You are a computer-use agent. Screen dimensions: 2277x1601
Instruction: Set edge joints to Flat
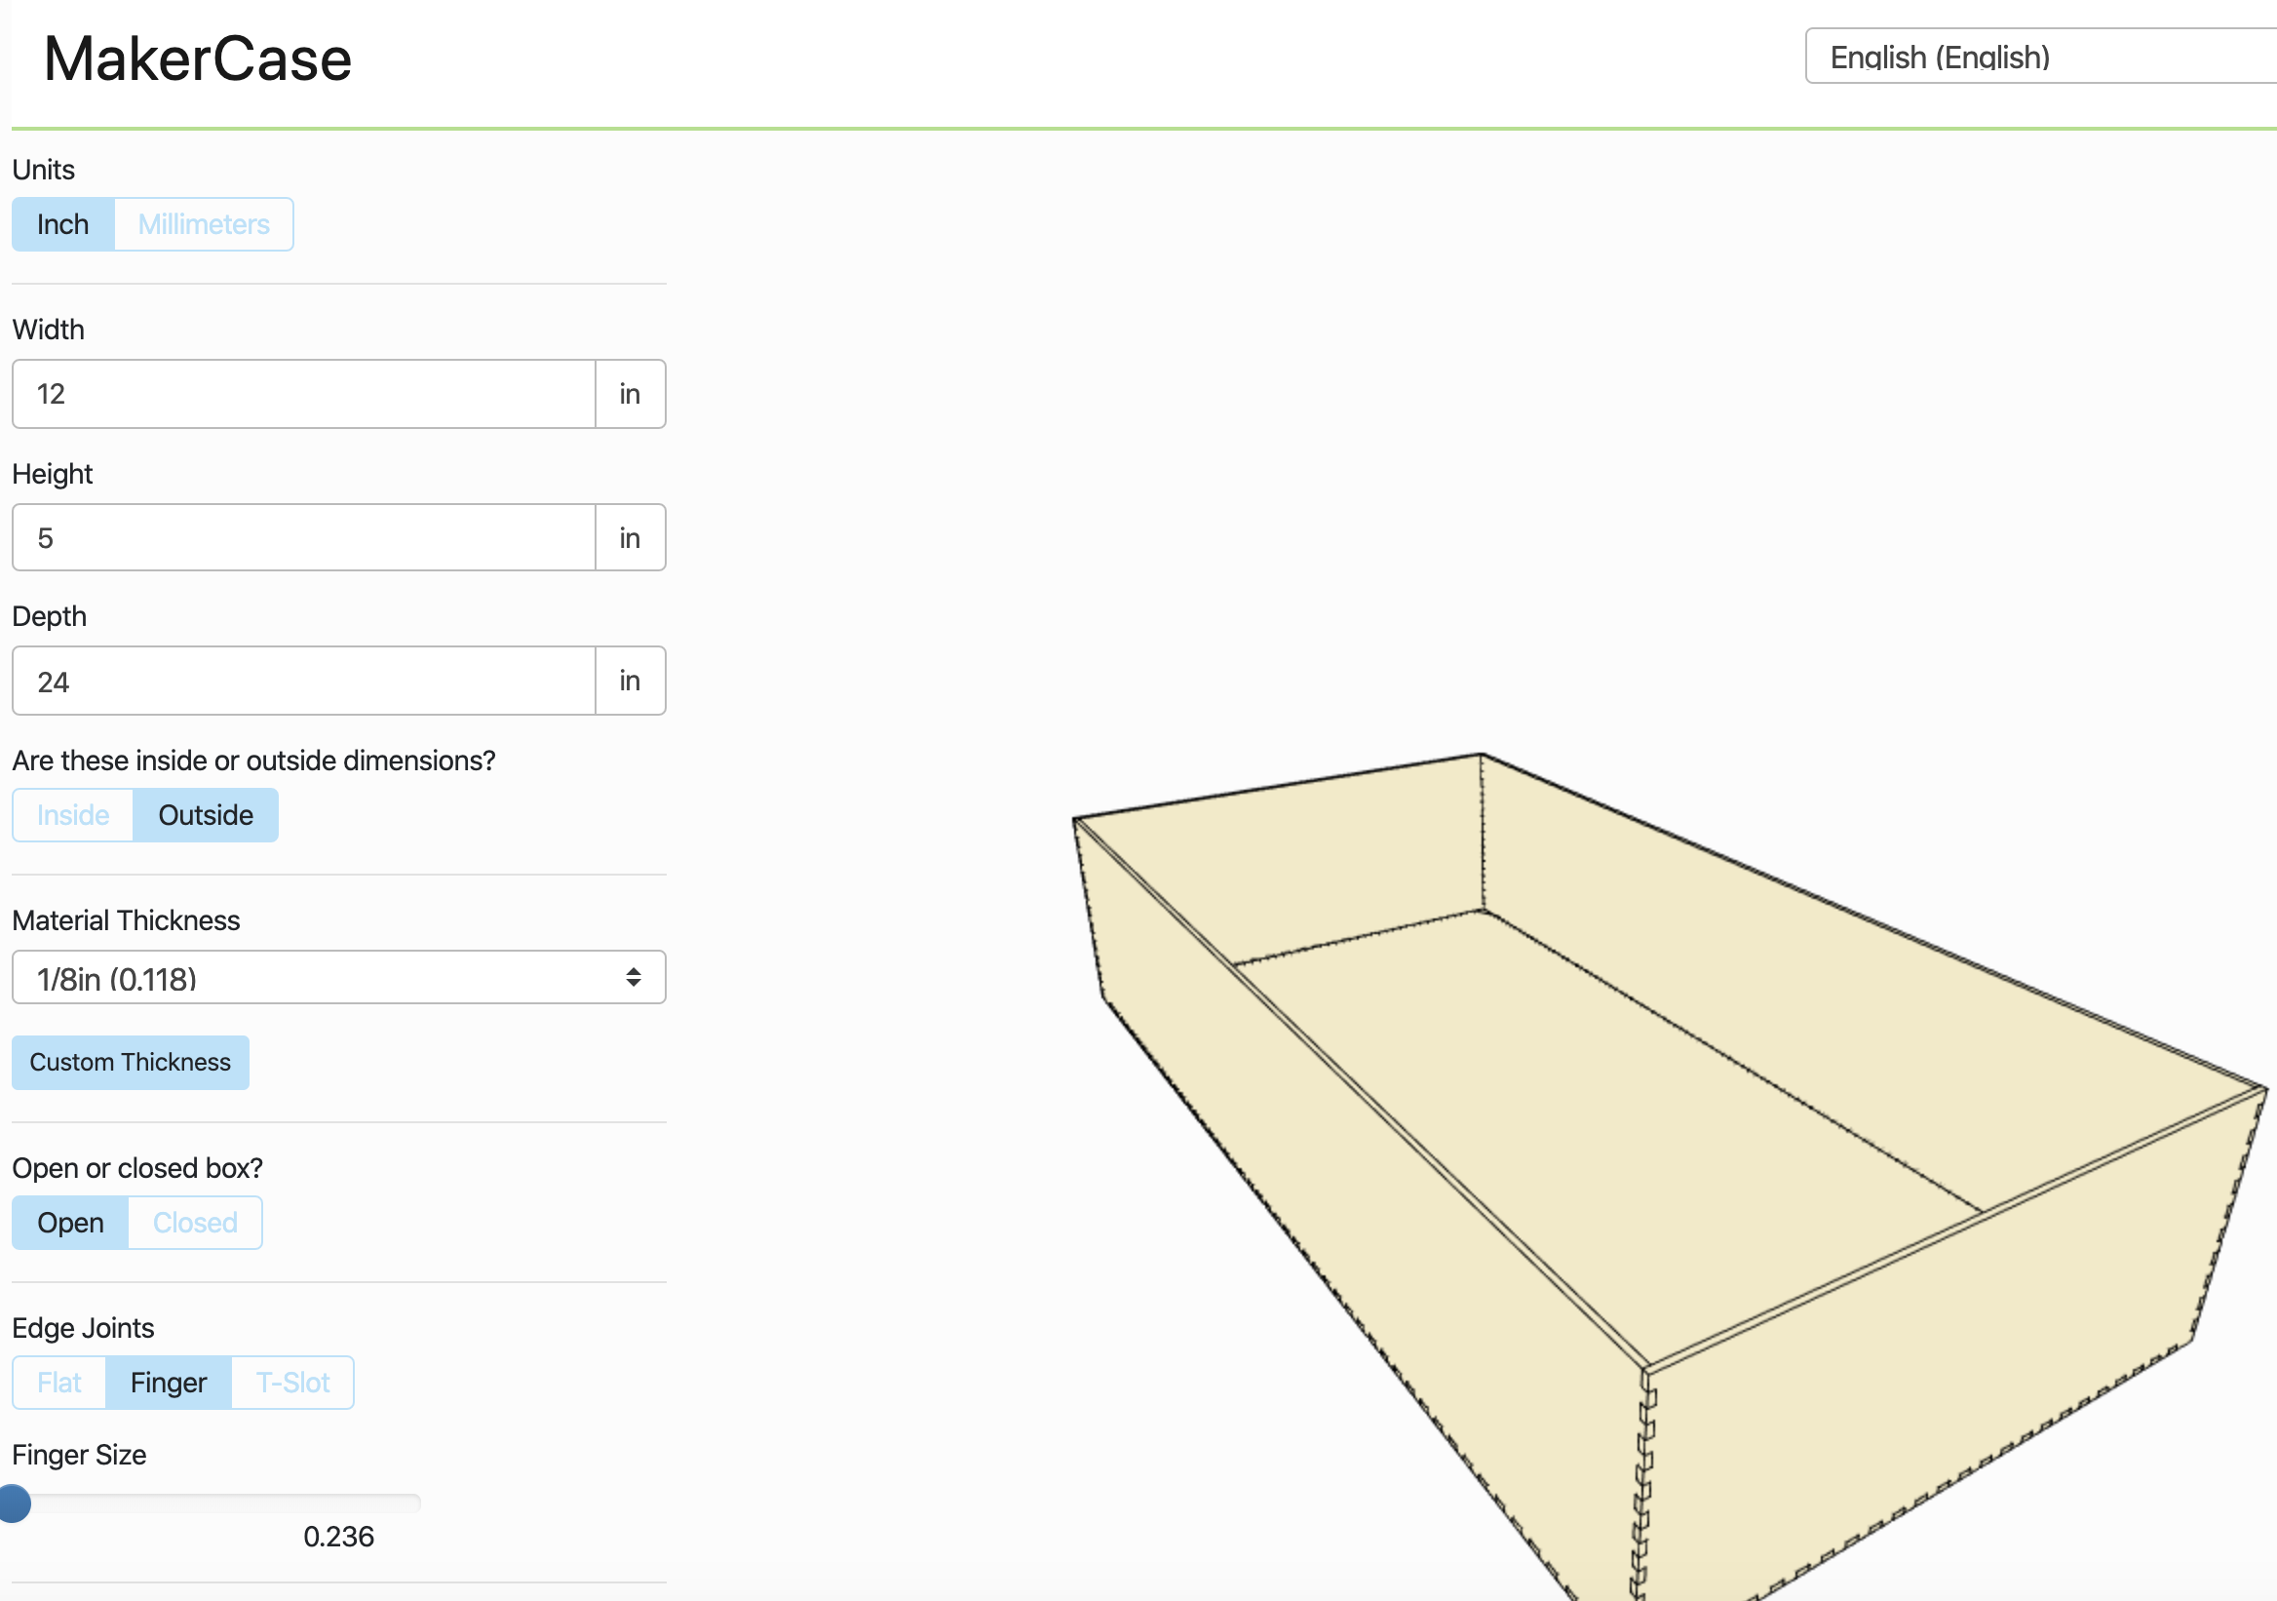(58, 1382)
